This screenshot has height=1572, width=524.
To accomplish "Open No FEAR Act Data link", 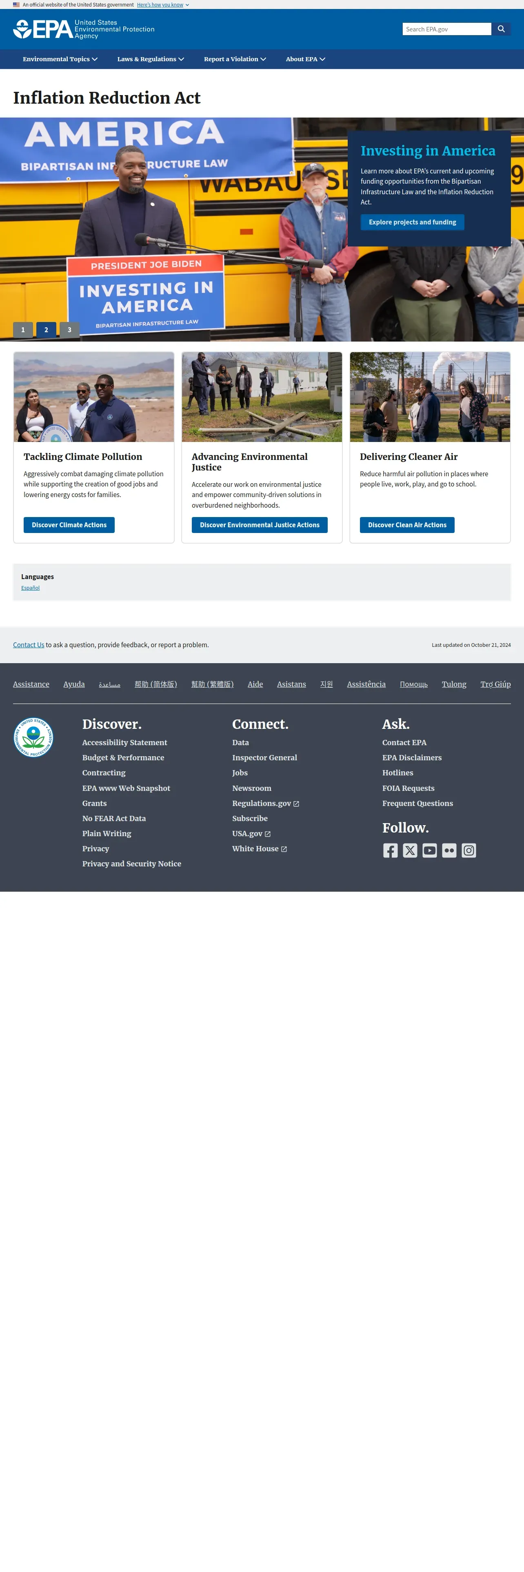I will click(x=114, y=818).
